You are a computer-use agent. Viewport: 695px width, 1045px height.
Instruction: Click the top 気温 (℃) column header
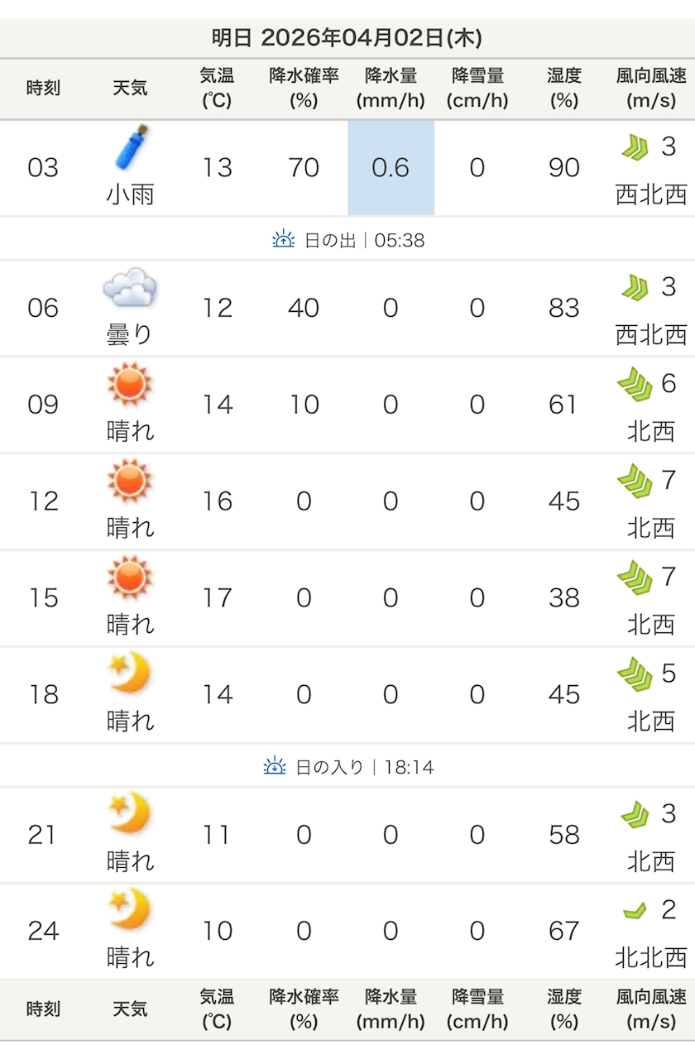(217, 89)
